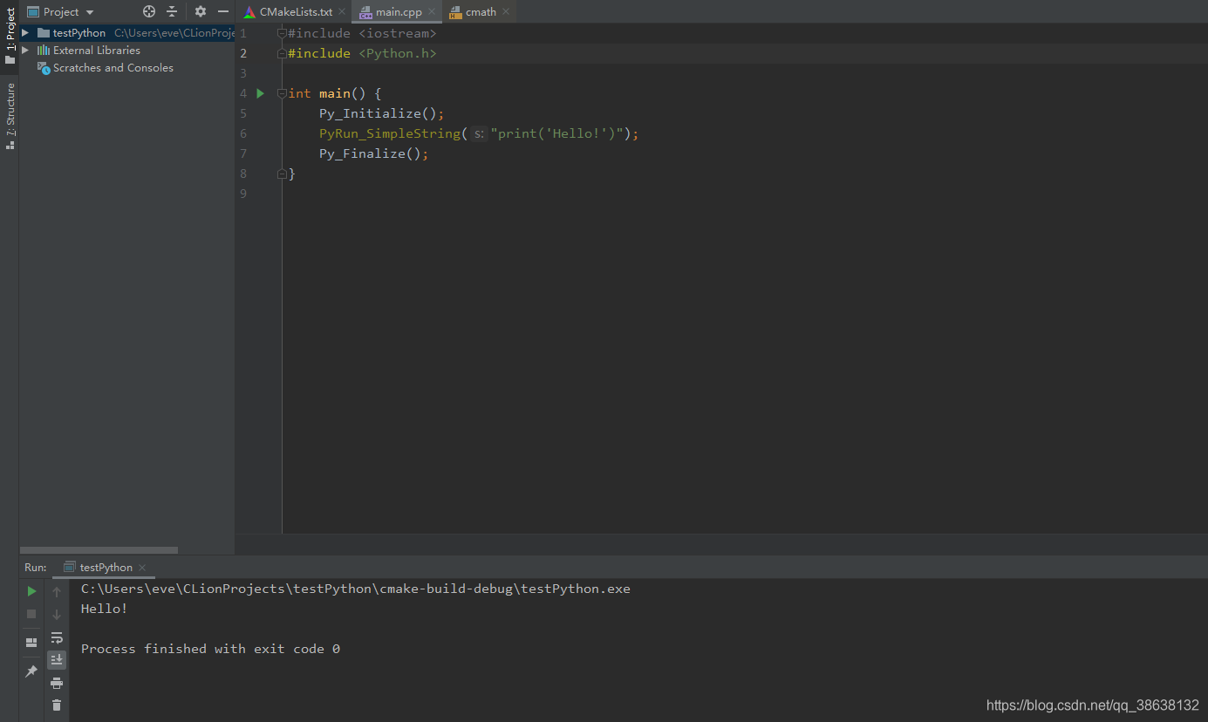The width and height of the screenshot is (1208, 722).
Task: Hide the Project panel with minus icon
Action: 223,11
